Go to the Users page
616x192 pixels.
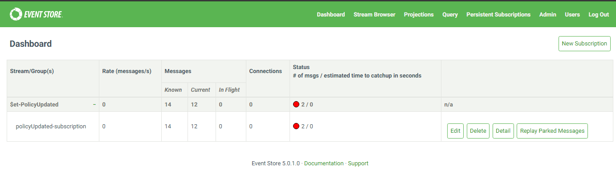pyautogui.click(x=572, y=15)
